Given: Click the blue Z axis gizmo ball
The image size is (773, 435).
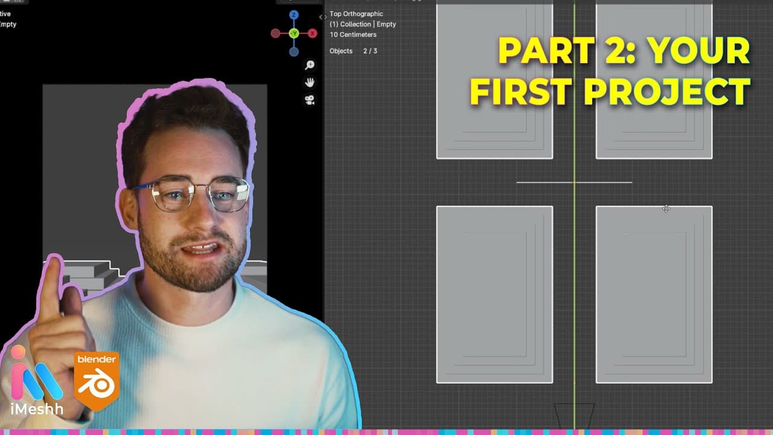Looking at the screenshot, I should coord(293,15).
